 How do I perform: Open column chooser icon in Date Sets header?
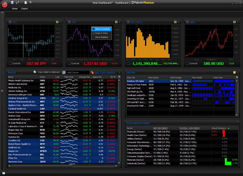pos(237,77)
